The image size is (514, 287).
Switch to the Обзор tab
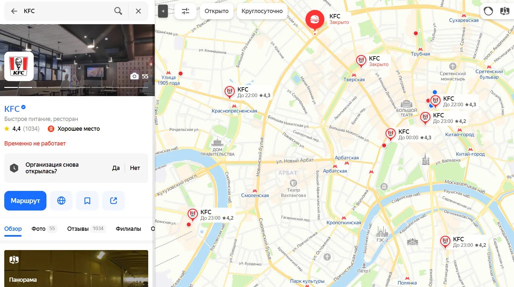pyautogui.click(x=13, y=229)
